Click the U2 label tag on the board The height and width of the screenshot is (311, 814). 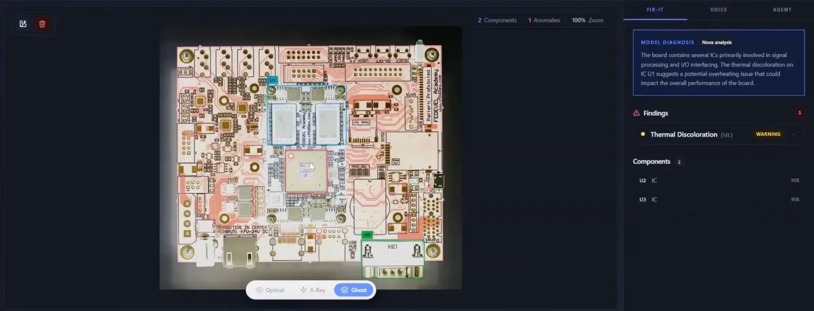point(272,80)
